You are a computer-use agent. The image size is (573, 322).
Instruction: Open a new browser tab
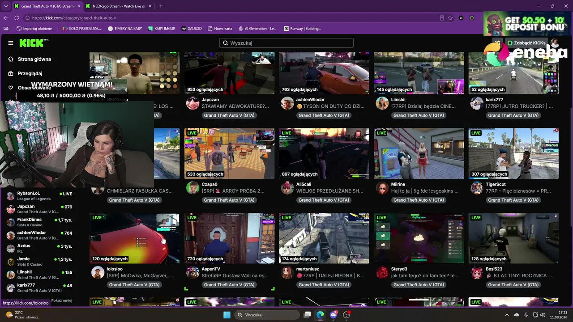[x=161, y=6]
